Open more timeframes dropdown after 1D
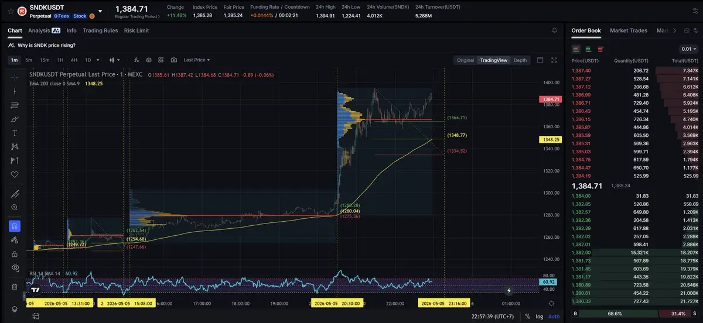 97,60
